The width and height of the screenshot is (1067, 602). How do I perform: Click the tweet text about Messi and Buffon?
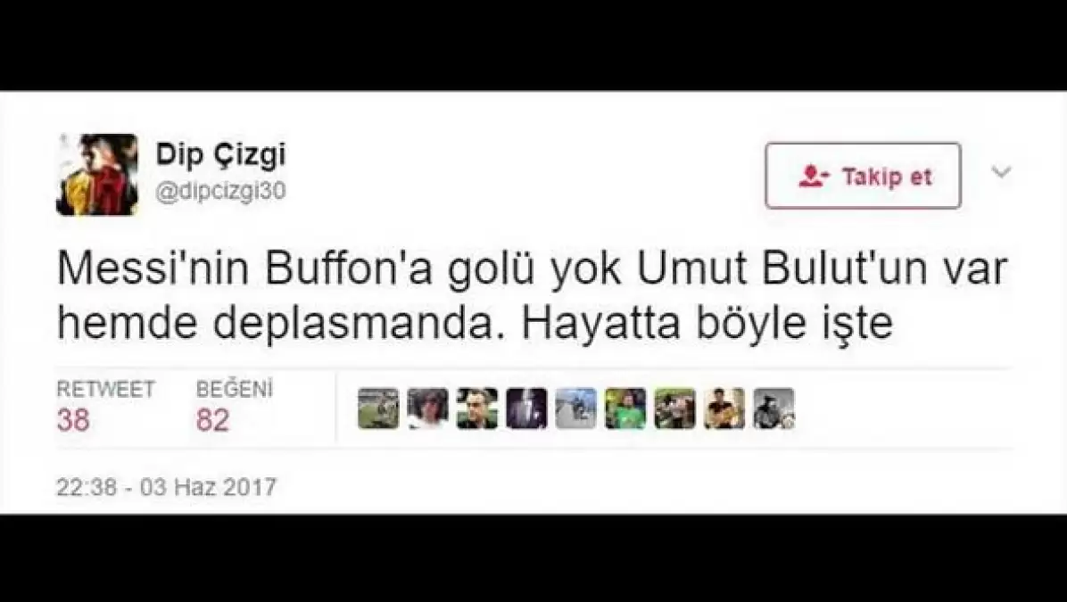point(531,297)
